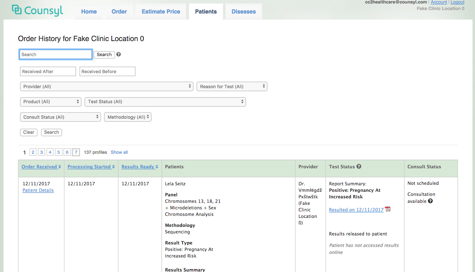Viewport: 475px width, 272px height.
Task: Sort by Processing Started column arrows
Action: (x=114, y=166)
